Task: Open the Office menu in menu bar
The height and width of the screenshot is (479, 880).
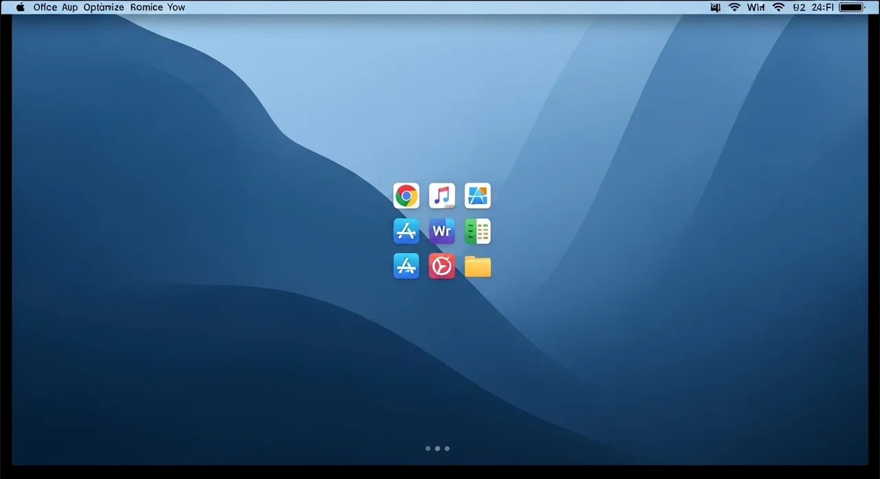Action: pyautogui.click(x=45, y=8)
